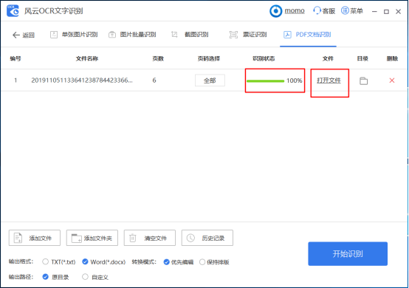This screenshot has height=288, width=409.
Task: Click the file name 20191105113364...
Action: (x=82, y=80)
